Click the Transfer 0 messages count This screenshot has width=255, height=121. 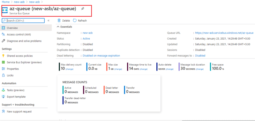pyautogui.click(x=133, y=92)
